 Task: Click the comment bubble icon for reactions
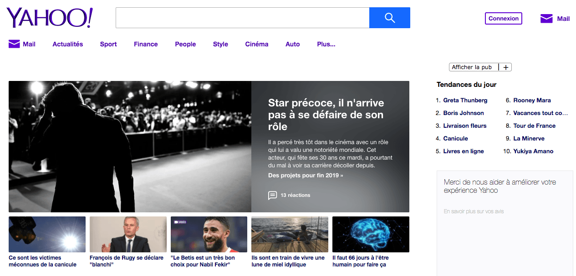[x=272, y=195]
